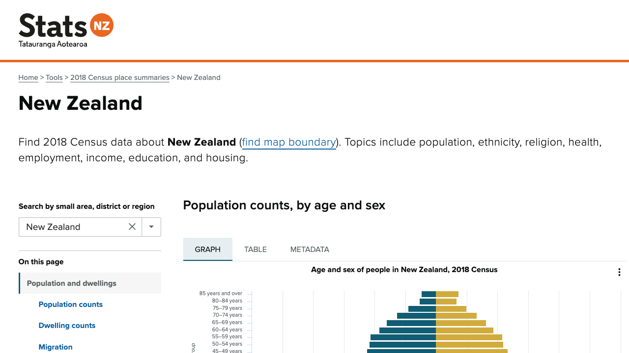Click the yellow 70–74 years bar
Image resolution: width=629 pixels, height=353 pixels.
(x=456, y=316)
